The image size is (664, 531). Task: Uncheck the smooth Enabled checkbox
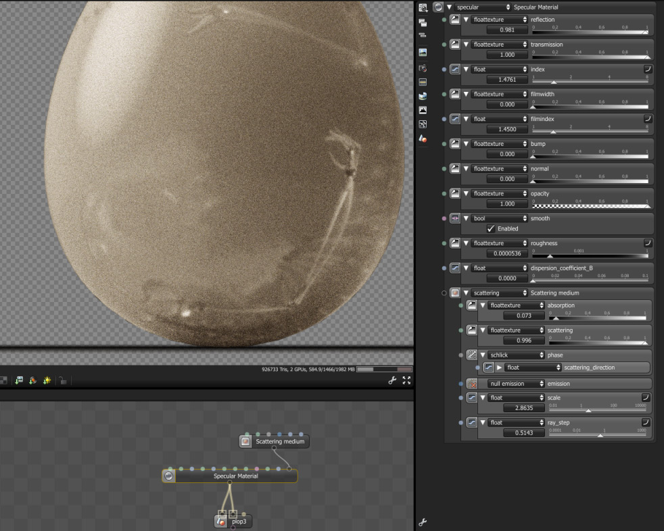[x=491, y=228]
